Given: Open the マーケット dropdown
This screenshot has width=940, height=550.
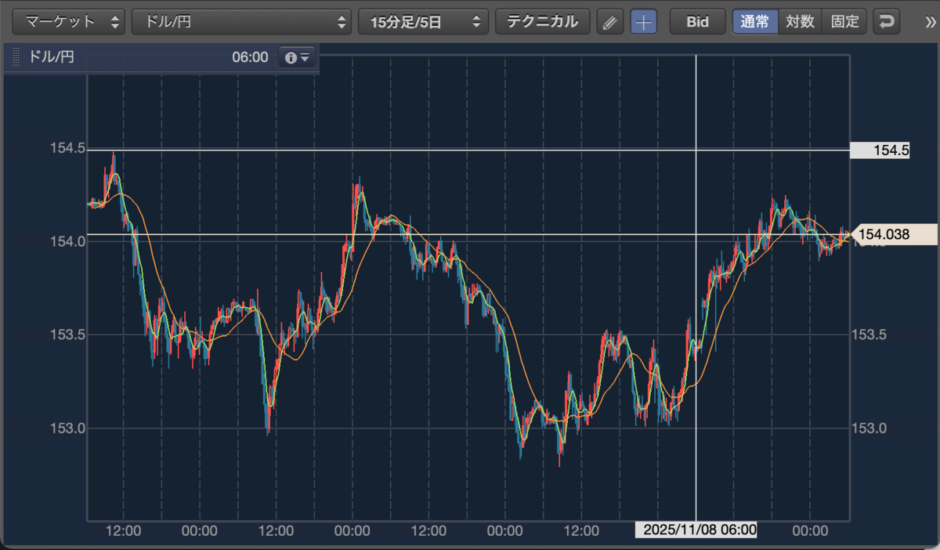Looking at the screenshot, I should [x=69, y=22].
